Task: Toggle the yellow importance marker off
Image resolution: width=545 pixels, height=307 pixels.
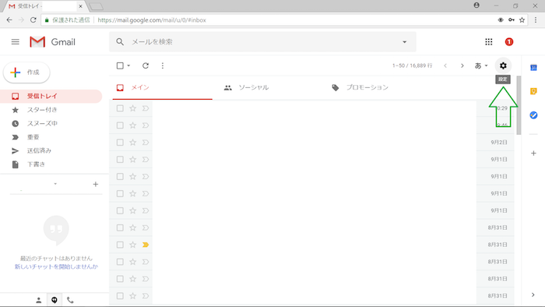Action: tap(146, 245)
